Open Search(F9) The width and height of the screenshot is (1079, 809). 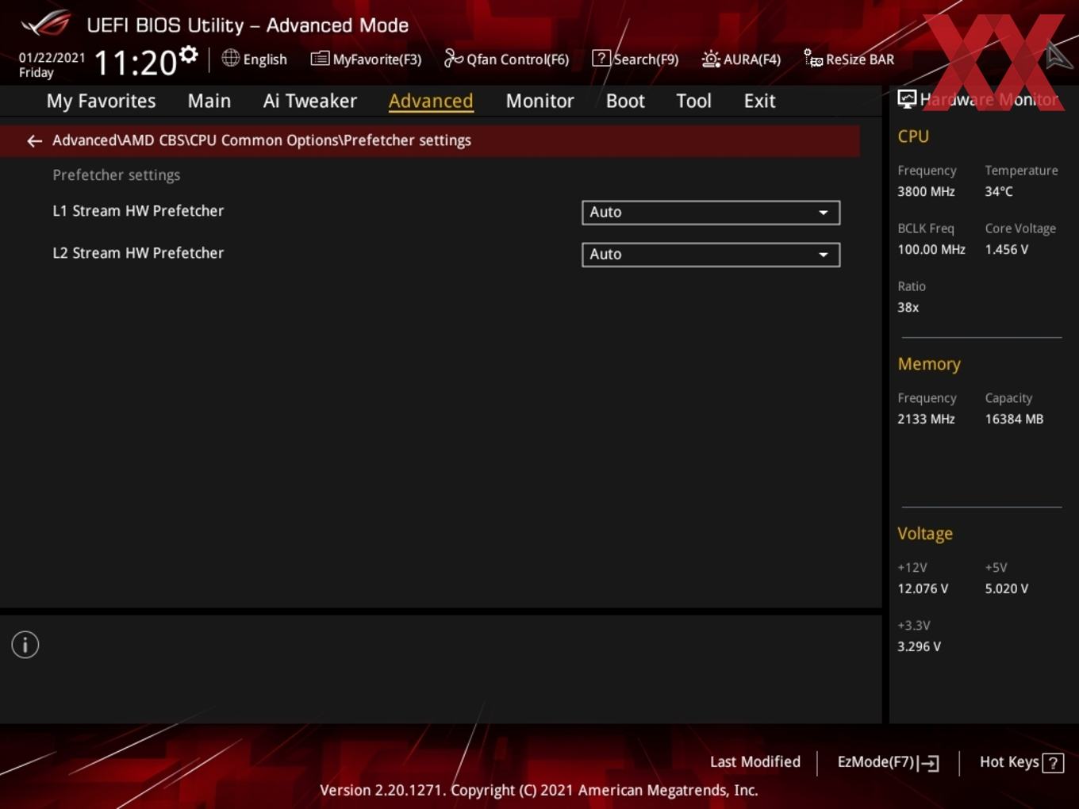pyautogui.click(x=635, y=59)
